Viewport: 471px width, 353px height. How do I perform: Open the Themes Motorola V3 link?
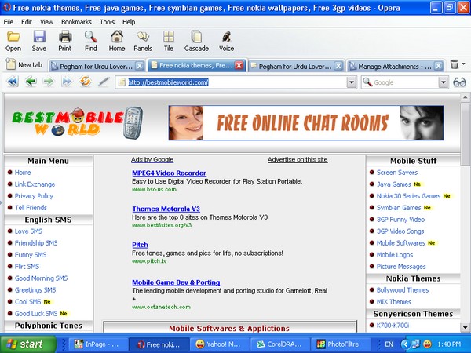tap(166, 209)
